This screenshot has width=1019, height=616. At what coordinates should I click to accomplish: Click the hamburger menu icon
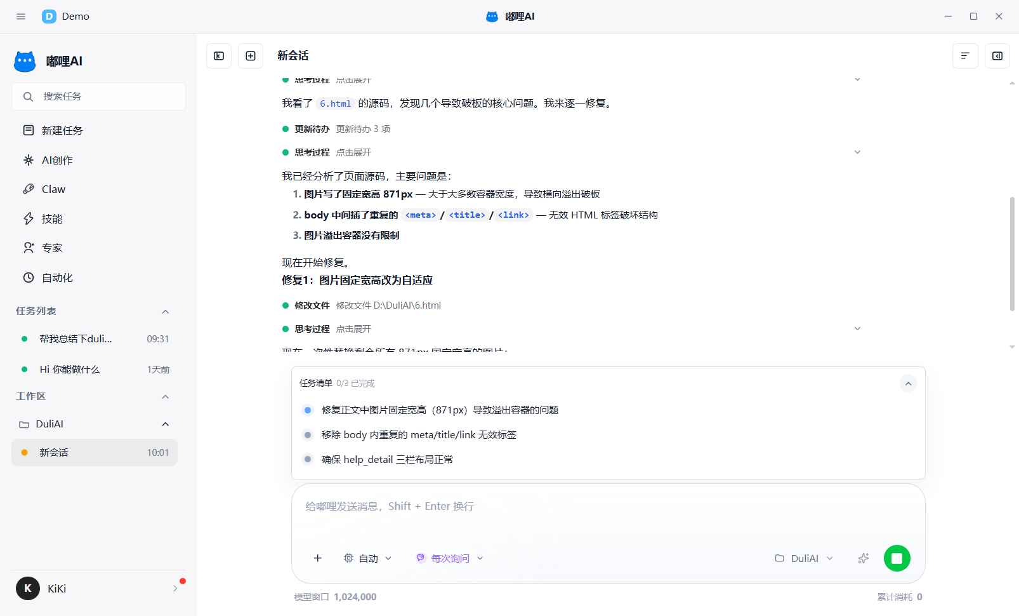(x=21, y=17)
